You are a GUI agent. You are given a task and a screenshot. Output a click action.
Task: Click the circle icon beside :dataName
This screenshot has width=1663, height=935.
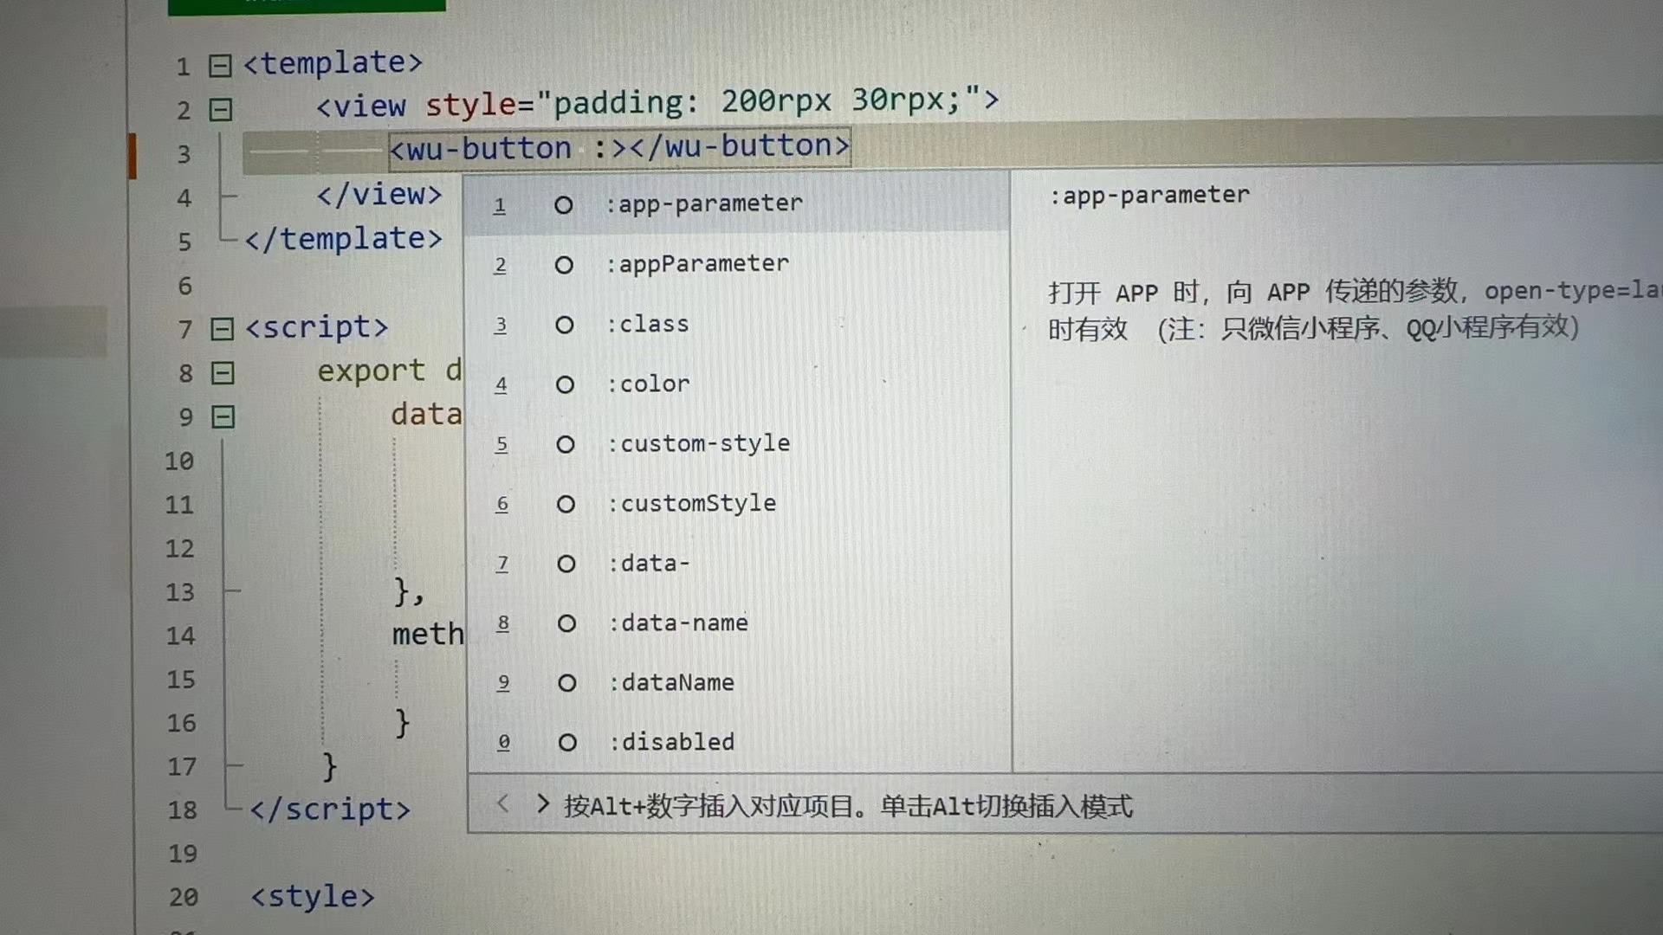(x=567, y=683)
